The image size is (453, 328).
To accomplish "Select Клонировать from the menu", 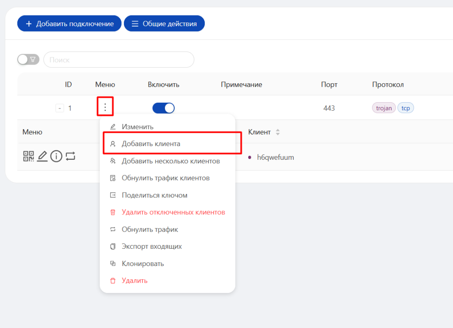I will (142, 264).
